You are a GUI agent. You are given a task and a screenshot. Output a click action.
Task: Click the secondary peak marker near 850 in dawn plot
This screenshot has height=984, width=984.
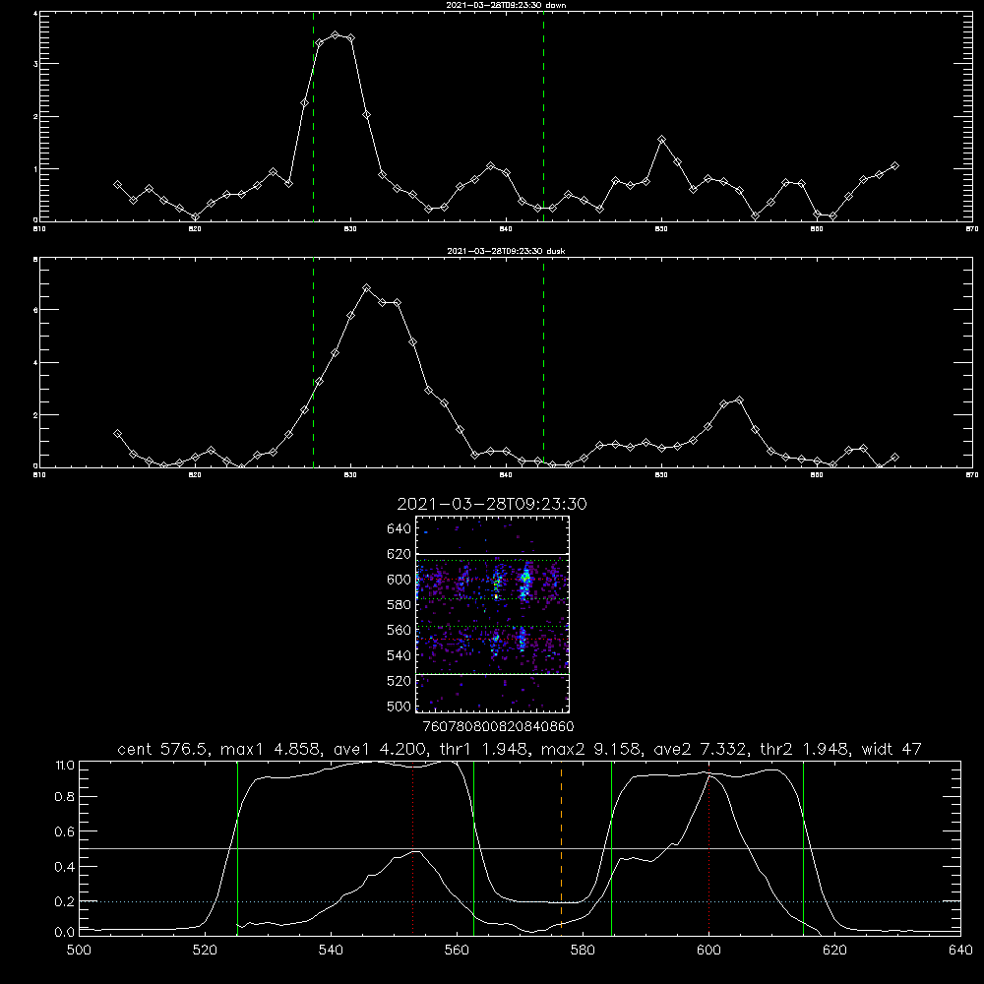pyautogui.click(x=661, y=140)
